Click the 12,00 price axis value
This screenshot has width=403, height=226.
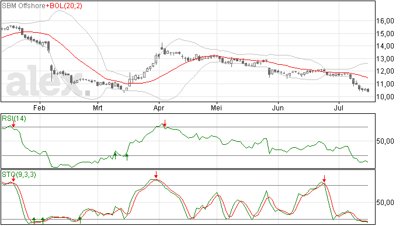[385, 71]
